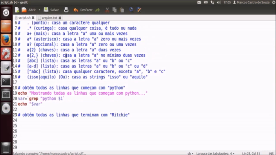Open a file using the Abrir button
276x155 pixels.
[x=29, y=10]
